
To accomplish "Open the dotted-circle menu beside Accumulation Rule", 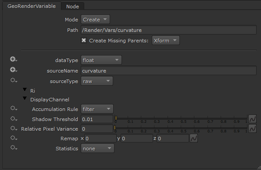I will [x=14, y=108].
